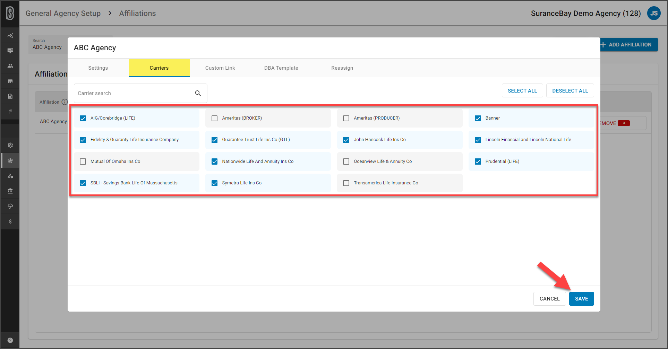Open the Custom Link tab
Viewport: 668px width, 349px height.
tap(220, 68)
